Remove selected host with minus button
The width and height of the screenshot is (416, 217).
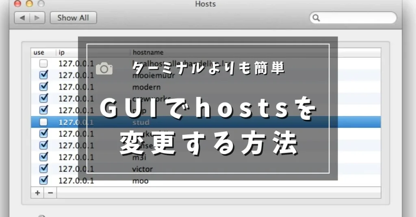tap(50, 193)
